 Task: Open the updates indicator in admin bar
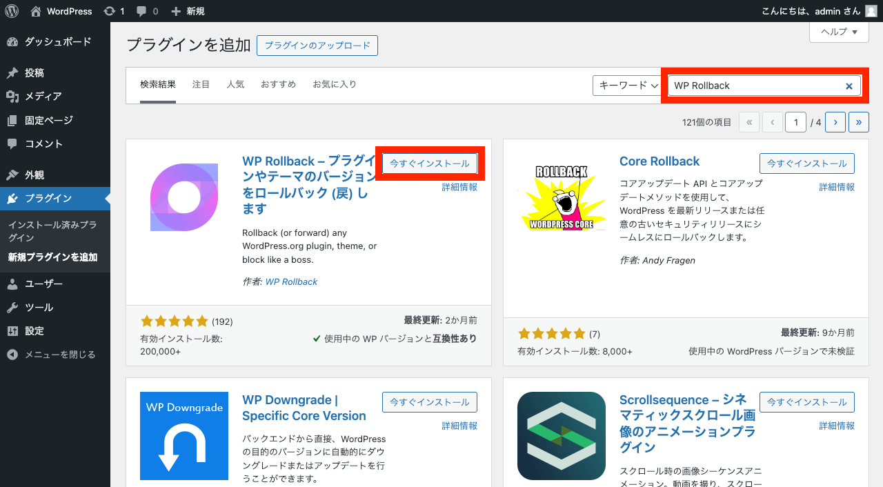114,11
